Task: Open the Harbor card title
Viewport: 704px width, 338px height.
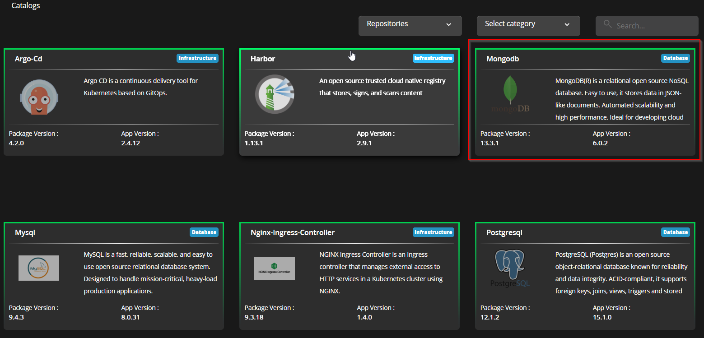Action: click(263, 59)
